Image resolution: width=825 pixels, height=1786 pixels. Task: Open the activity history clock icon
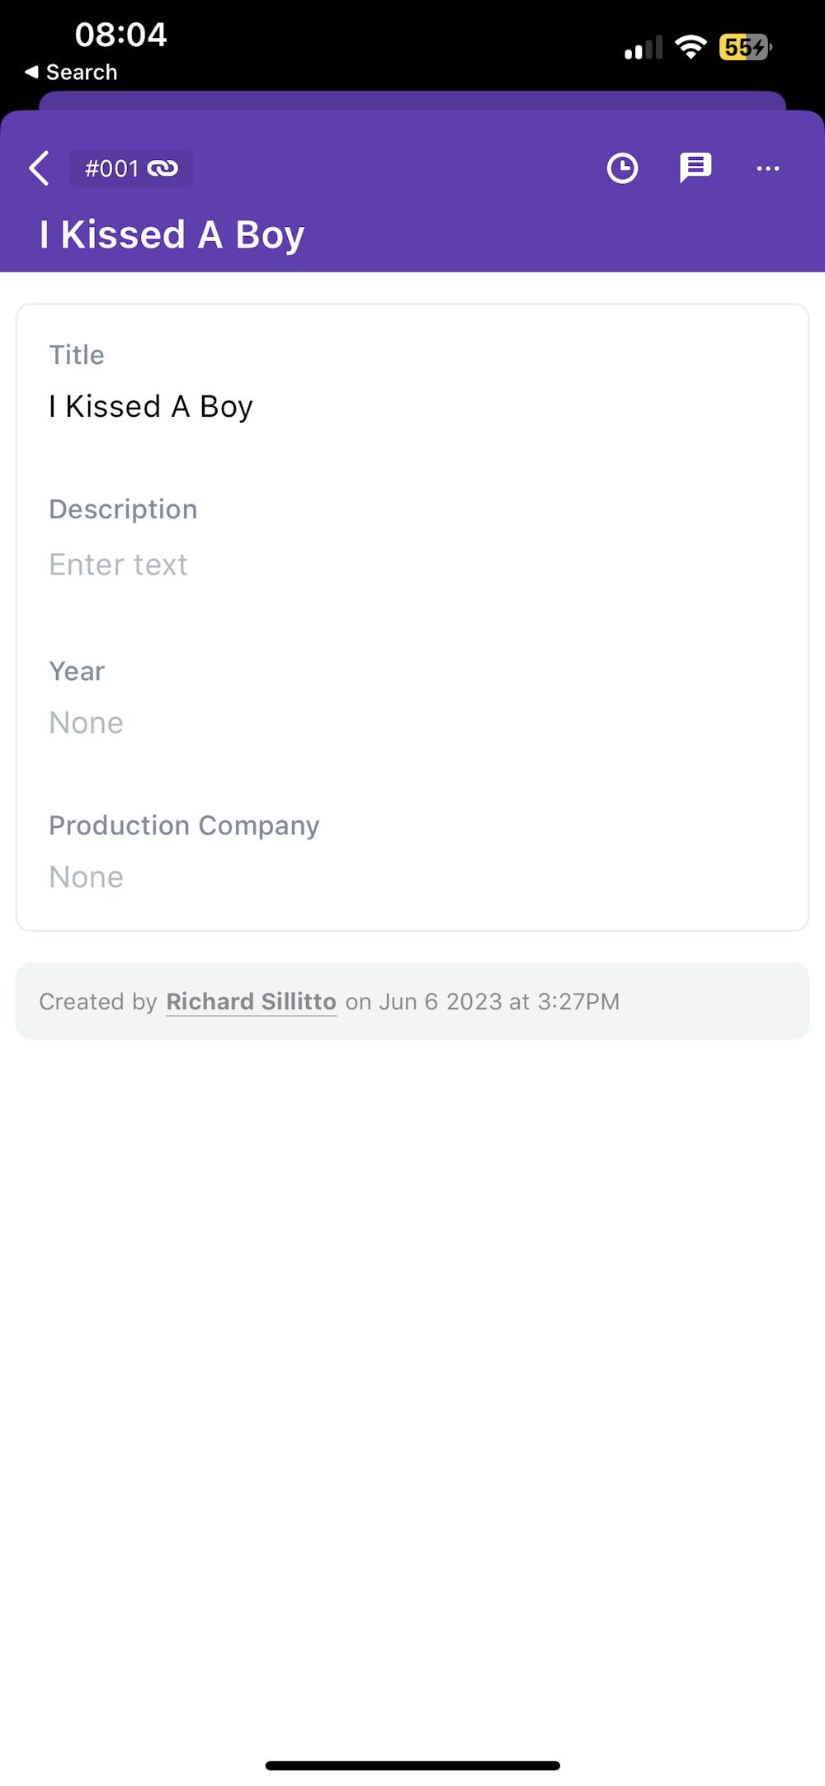pyautogui.click(x=622, y=168)
